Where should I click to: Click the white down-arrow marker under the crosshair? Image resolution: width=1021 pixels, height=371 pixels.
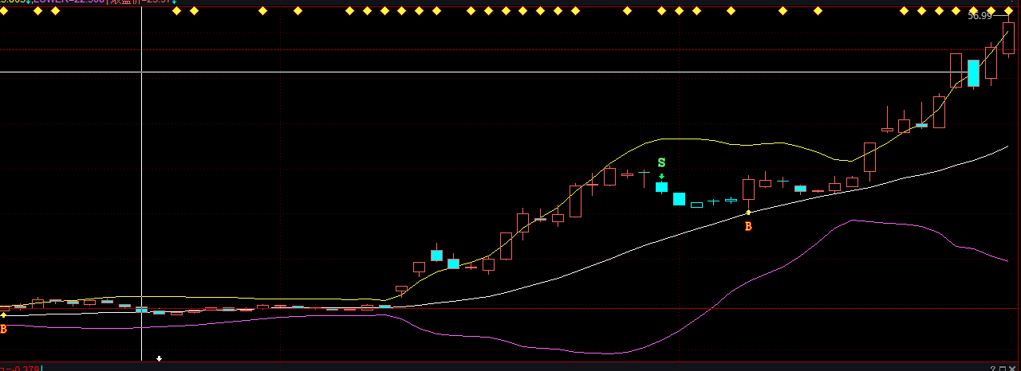click(x=159, y=359)
